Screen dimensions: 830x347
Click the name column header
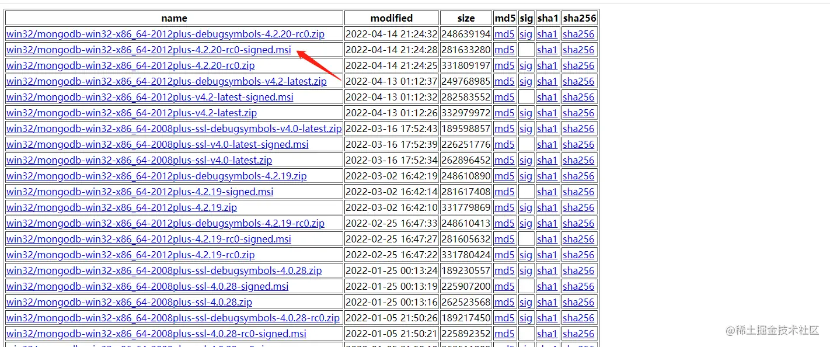coord(175,18)
